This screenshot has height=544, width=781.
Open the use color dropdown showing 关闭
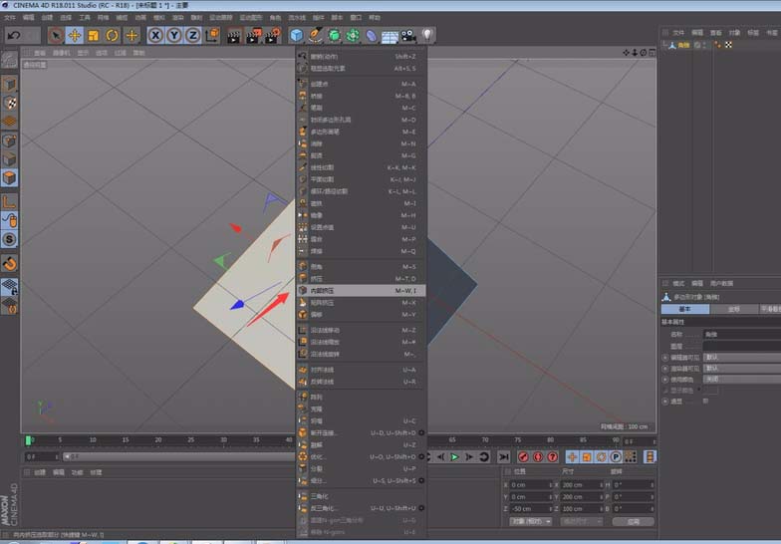point(741,379)
